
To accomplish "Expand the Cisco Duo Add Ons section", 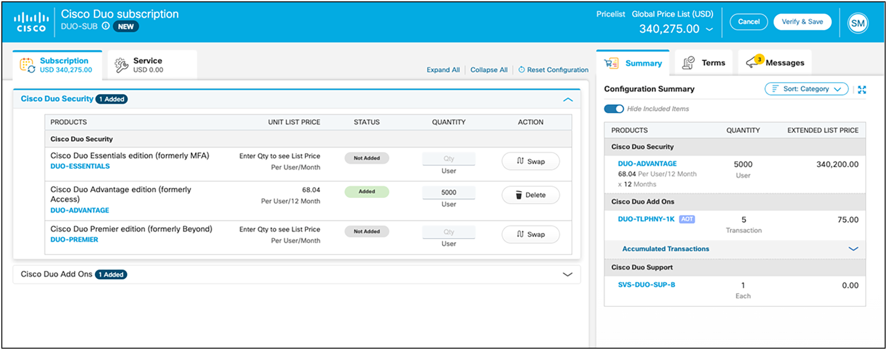I will pyautogui.click(x=568, y=275).
